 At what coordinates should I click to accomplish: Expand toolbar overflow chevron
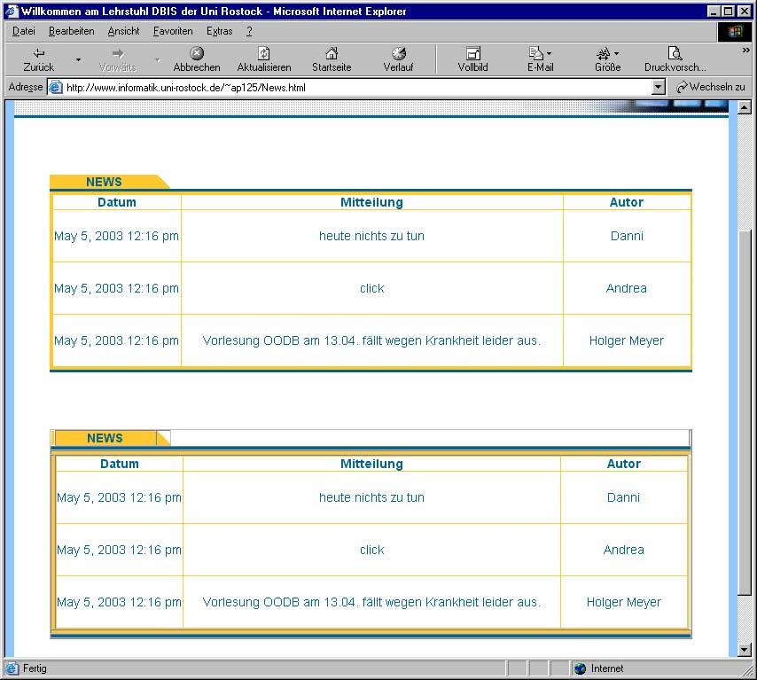pyautogui.click(x=746, y=51)
